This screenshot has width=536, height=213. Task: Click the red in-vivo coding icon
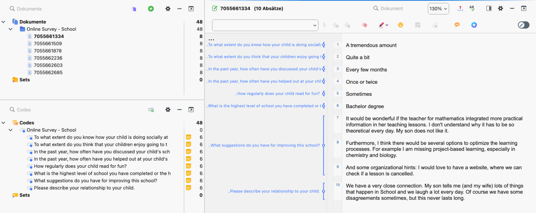pos(364,25)
